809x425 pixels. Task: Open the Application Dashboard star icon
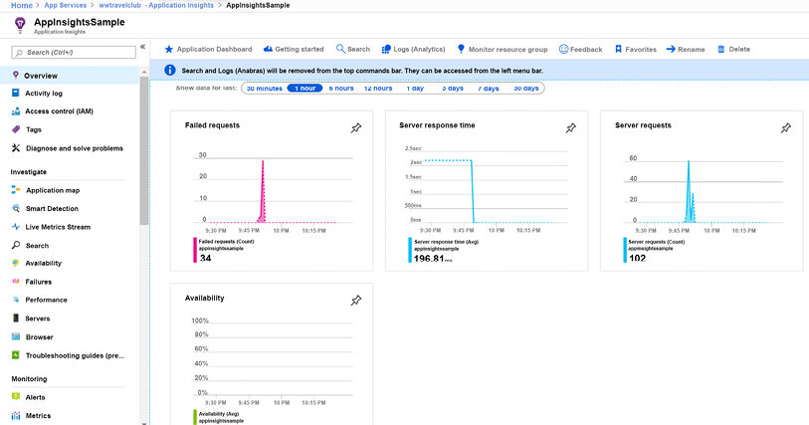coord(169,49)
